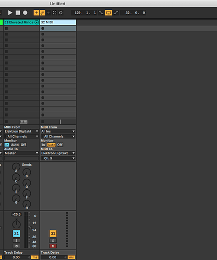Set track 32 monitor to Auto
Screen dimensions: 217x260
(52, 145)
